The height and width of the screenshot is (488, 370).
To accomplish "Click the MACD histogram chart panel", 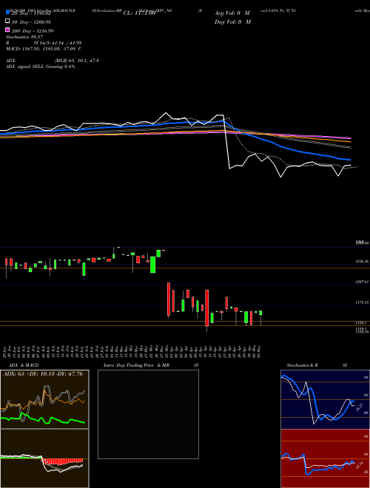I will coord(44,458).
